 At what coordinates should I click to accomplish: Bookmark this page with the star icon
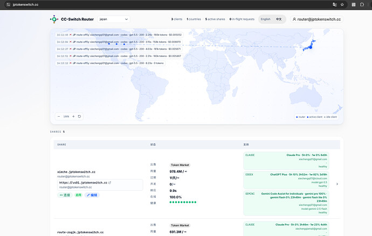click(x=342, y=4)
